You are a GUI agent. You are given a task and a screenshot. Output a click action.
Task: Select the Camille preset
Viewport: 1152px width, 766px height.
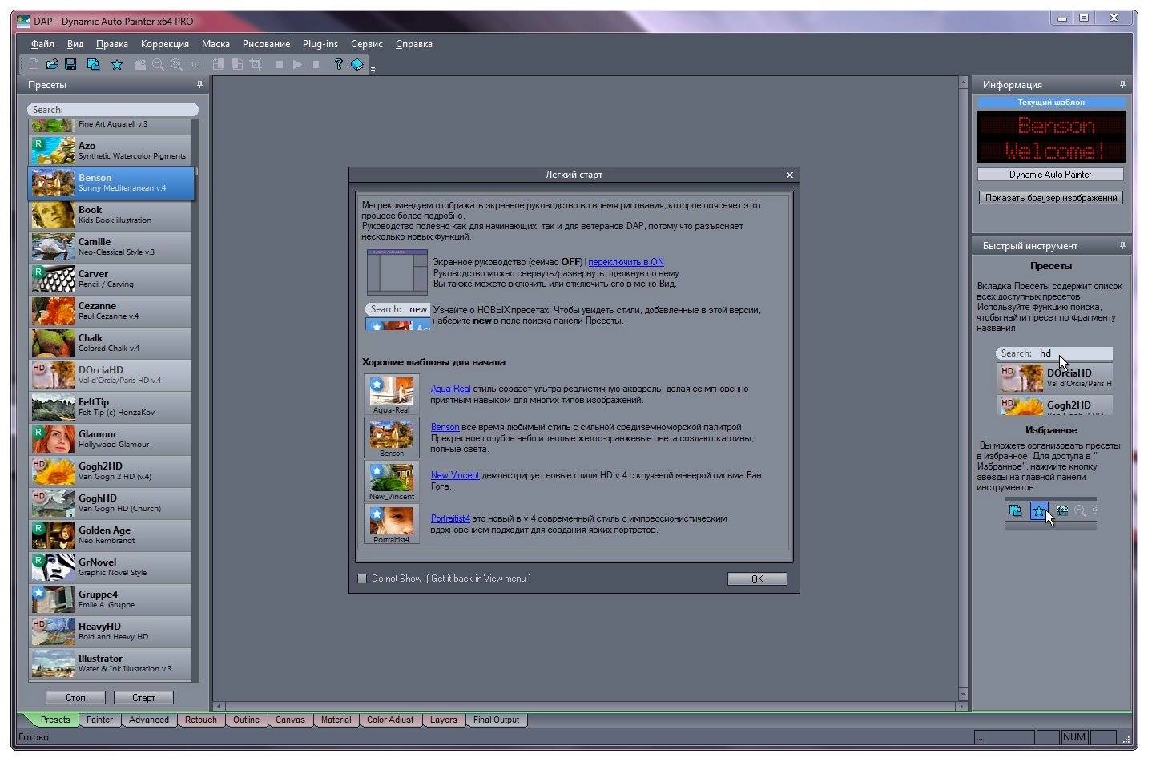coord(111,247)
